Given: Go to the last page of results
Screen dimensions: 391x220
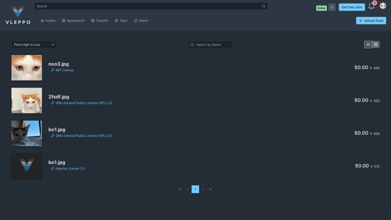Looking at the screenshot, I should [x=210, y=189].
